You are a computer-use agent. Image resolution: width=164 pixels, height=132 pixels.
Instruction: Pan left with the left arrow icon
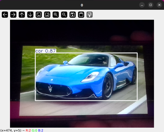pos(5,15)
